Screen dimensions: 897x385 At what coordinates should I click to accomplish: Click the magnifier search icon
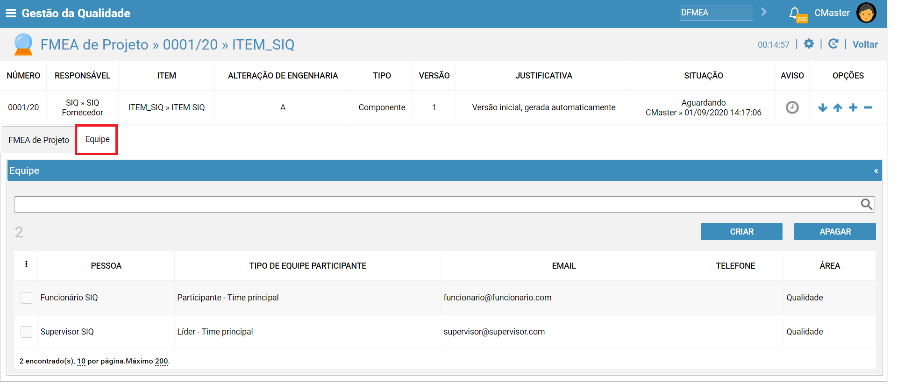click(x=867, y=204)
